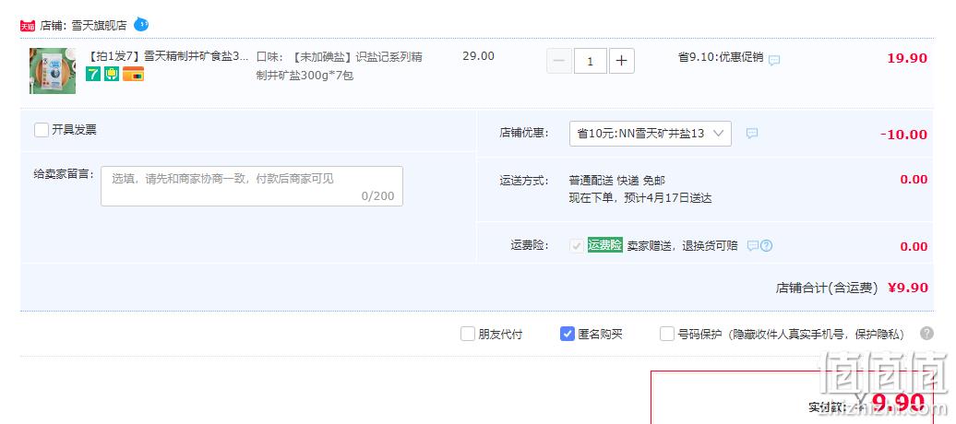Click the item subtotal 19.90

pyautogui.click(x=907, y=58)
